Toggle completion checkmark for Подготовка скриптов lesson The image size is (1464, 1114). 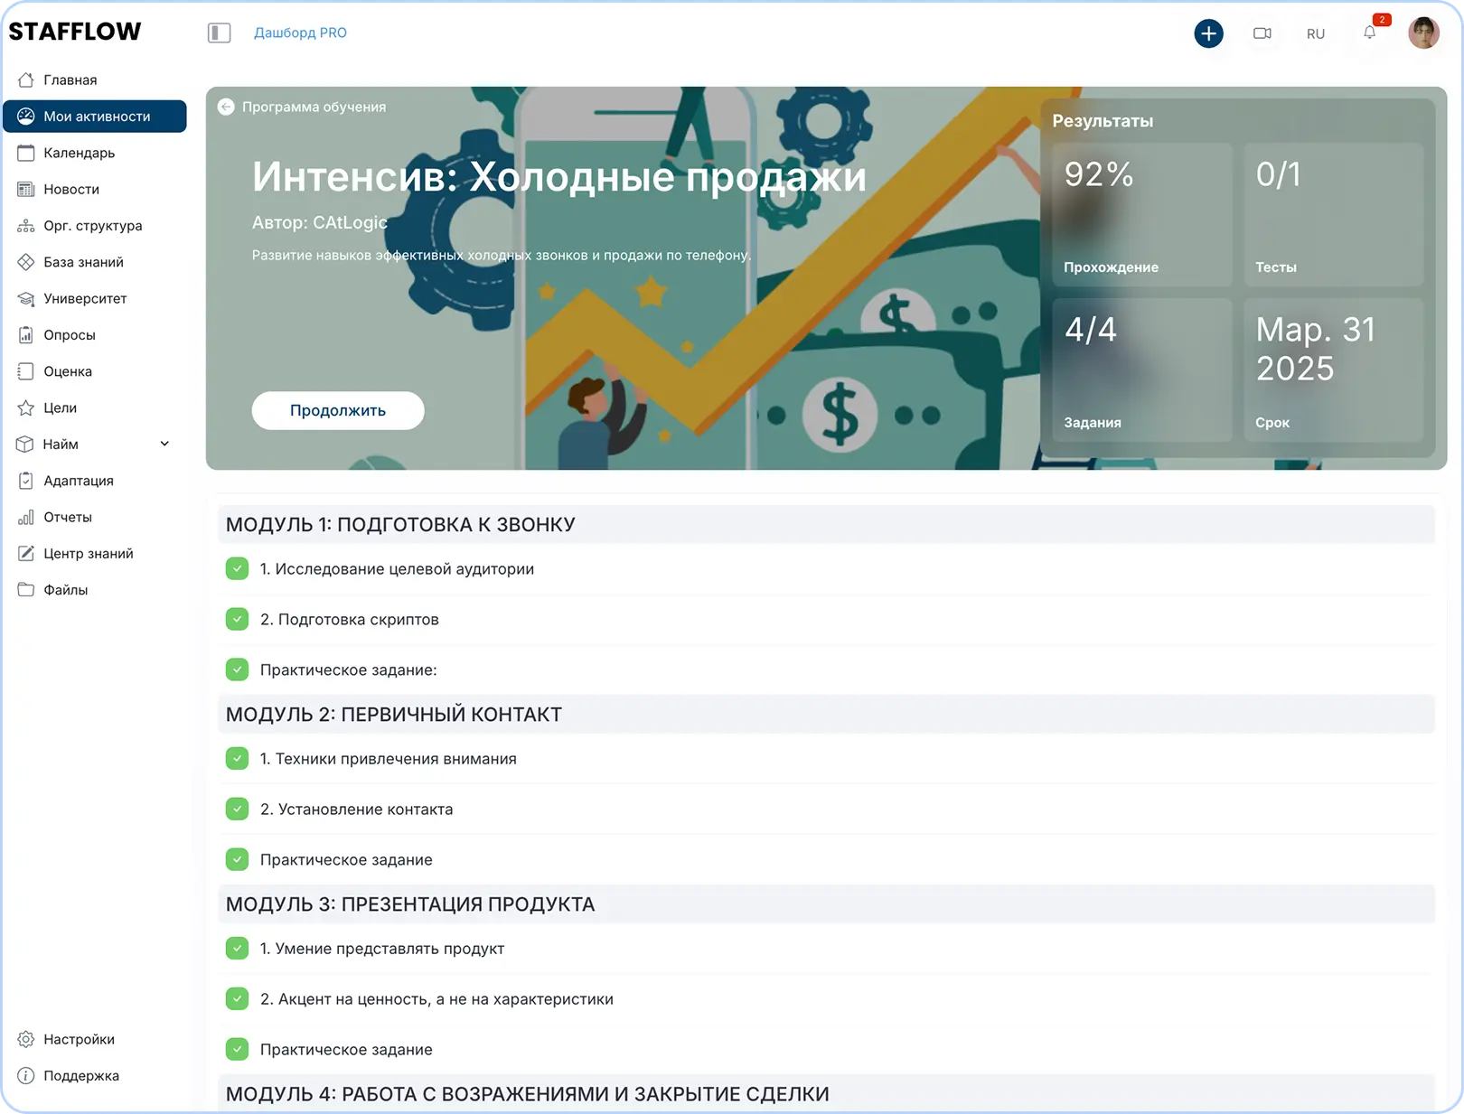(x=237, y=619)
